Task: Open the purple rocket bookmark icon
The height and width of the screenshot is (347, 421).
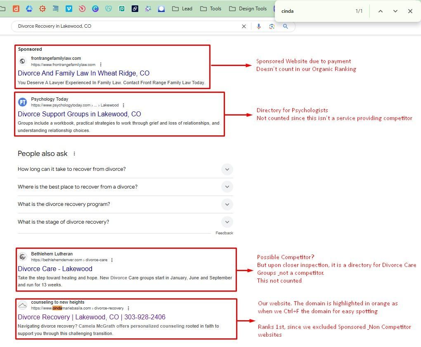Action: coord(148,9)
